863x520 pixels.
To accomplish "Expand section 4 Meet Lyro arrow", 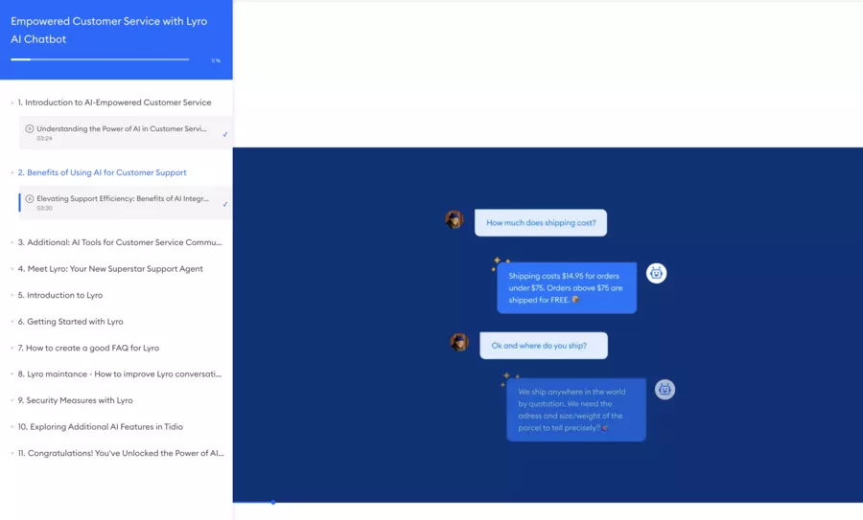I will point(12,269).
